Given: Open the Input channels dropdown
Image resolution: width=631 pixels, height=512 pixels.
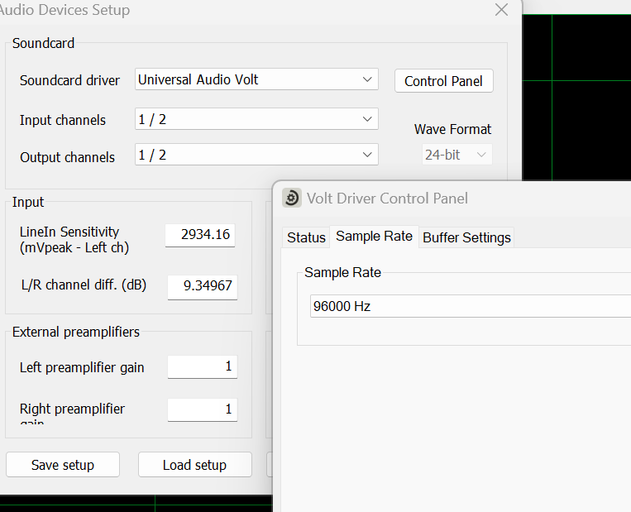Looking at the screenshot, I should coord(256,119).
